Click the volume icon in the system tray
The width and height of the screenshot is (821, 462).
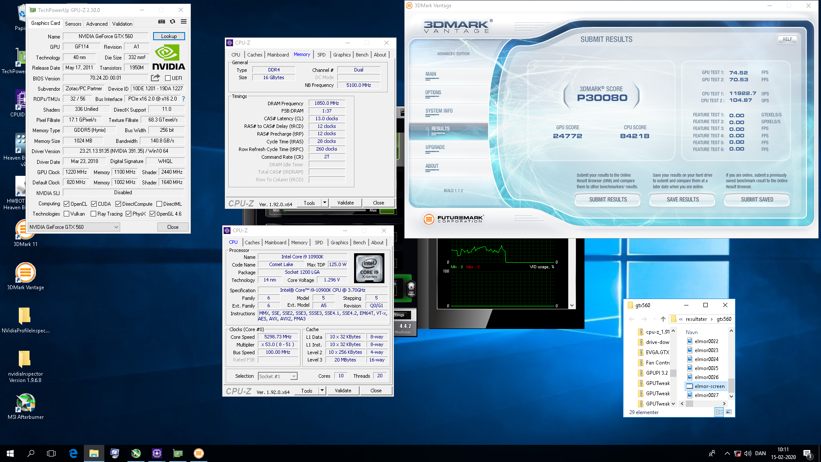[x=747, y=453]
